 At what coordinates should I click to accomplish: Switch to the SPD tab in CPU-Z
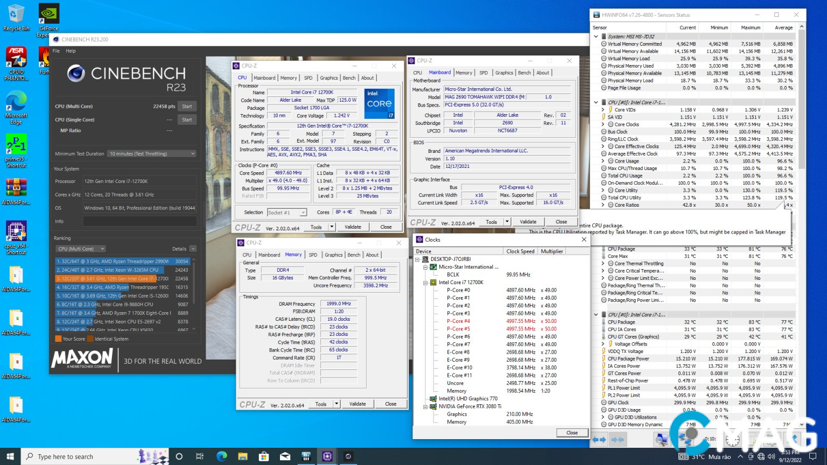pyautogui.click(x=309, y=77)
